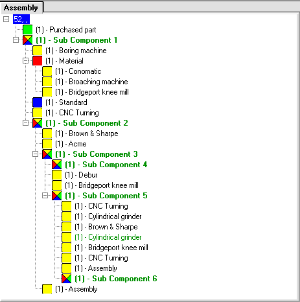Image resolution: width=300 pixels, height=302 pixels.
Task: Click the multicolor Sub Component 4 icon
Action: click(x=57, y=165)
